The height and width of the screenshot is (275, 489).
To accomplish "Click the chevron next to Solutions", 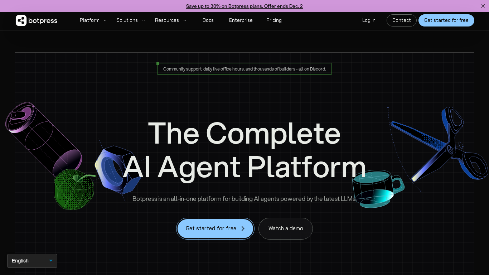I will [x=144, y=20].
